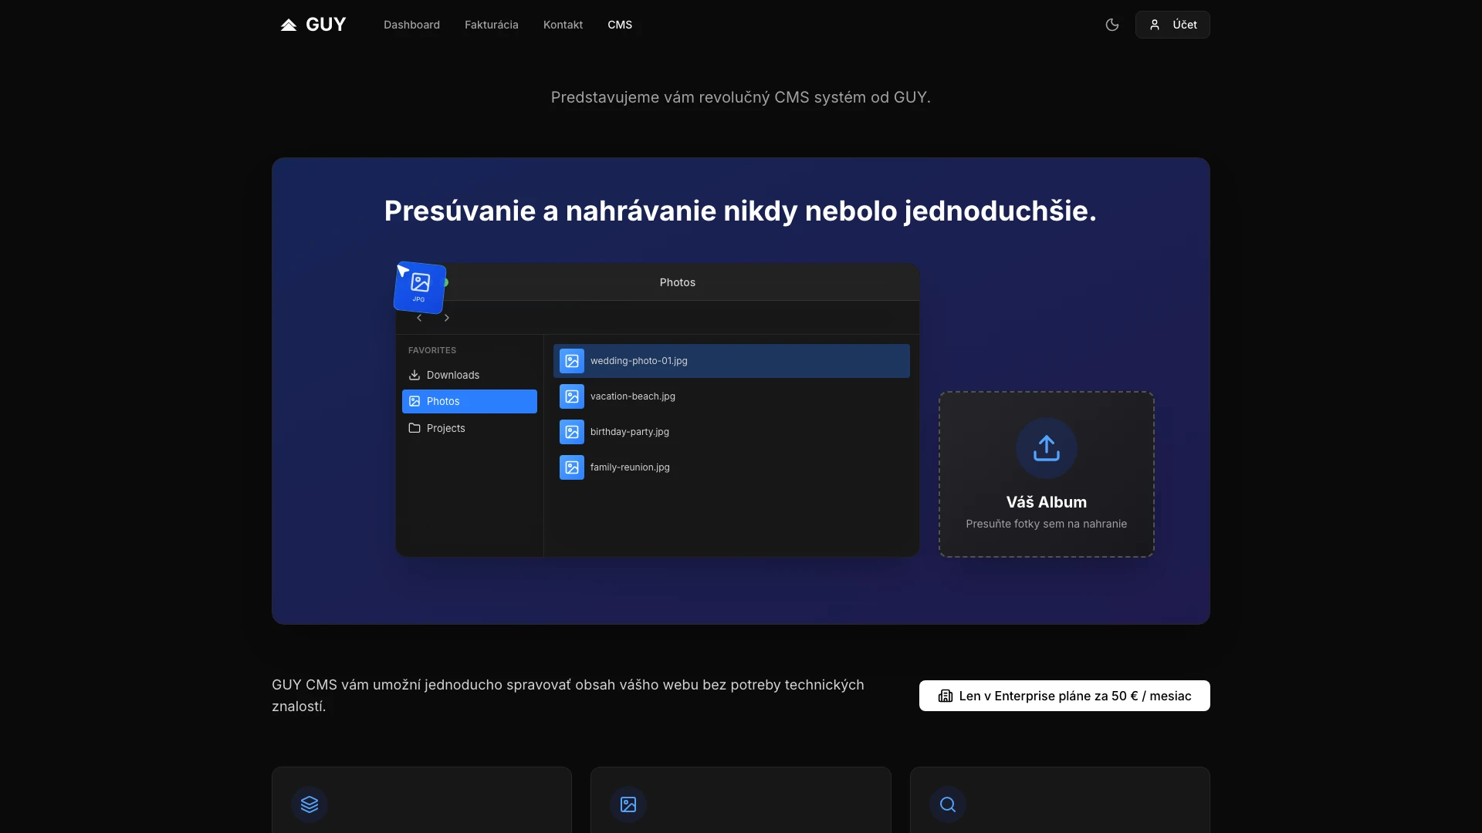Click the layers icon in the bottom-left card
Screen dimensions: 1482x833
point(309,804)
